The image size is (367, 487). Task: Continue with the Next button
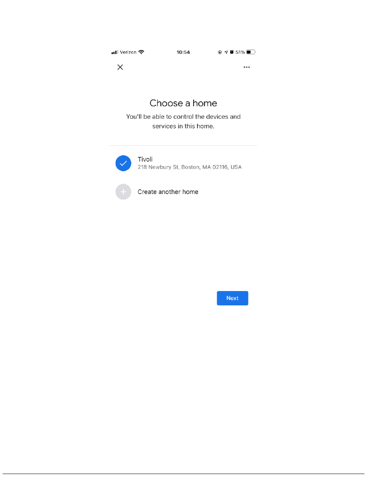pos(233,298)
